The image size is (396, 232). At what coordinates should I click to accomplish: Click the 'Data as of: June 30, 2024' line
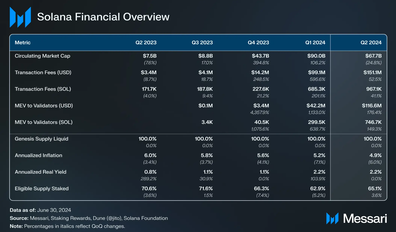tap(40, 210)
